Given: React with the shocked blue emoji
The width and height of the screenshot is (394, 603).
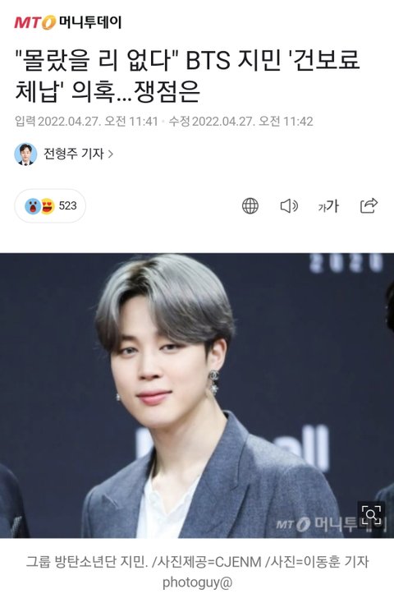Looking at the screenshot, I should 33,206.
